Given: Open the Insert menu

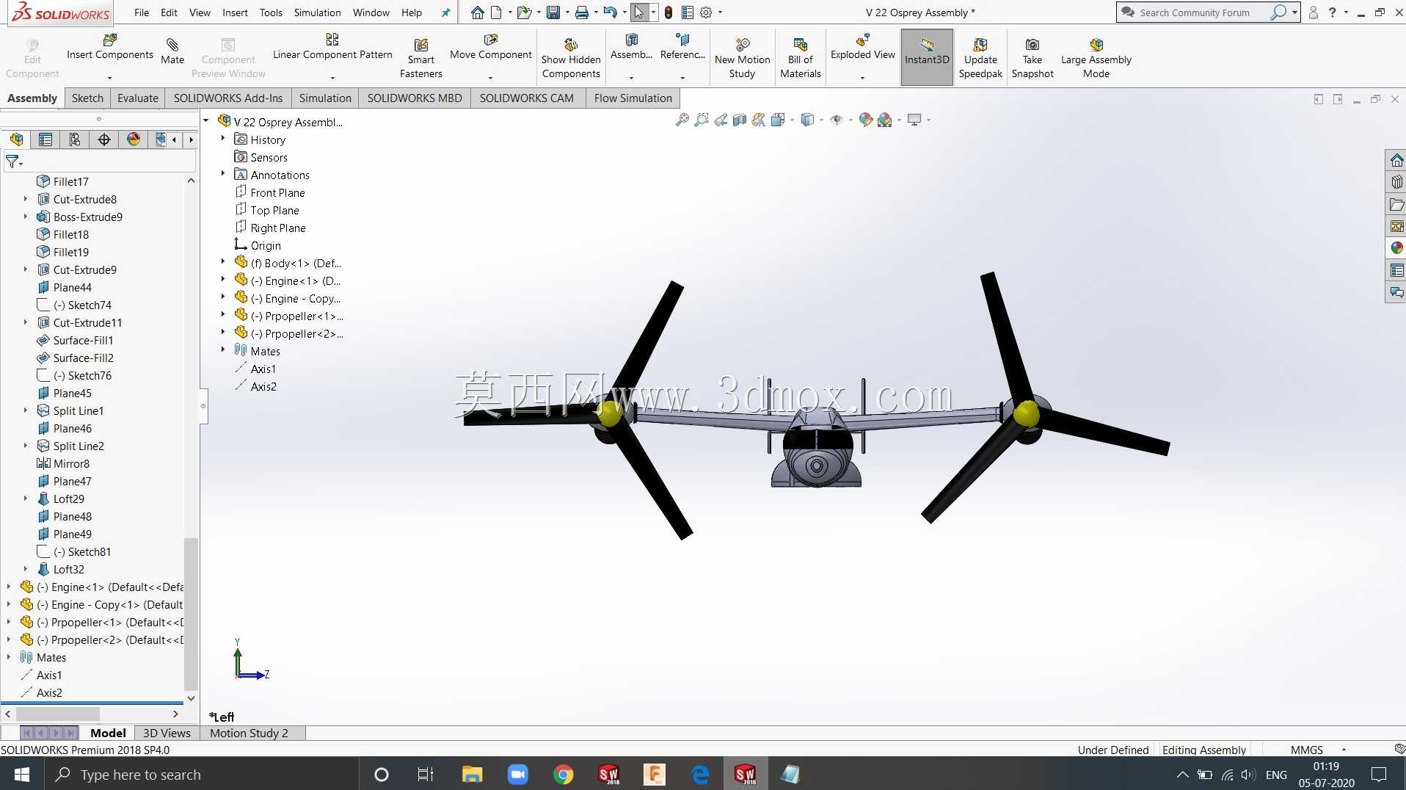Looking at the screenshot, I should pos(235,12).
